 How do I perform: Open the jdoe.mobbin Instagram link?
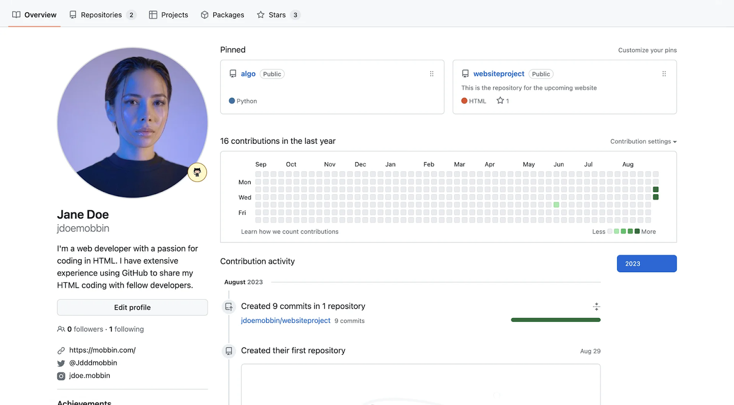pyautogui.click(x=89, y=375)
